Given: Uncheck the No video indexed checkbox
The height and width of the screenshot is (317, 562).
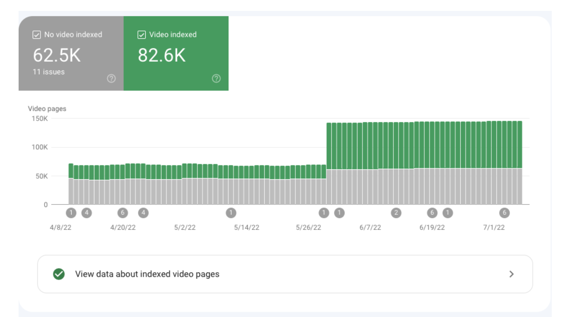Looking at the screenshot, I should [x=37, y=35].
